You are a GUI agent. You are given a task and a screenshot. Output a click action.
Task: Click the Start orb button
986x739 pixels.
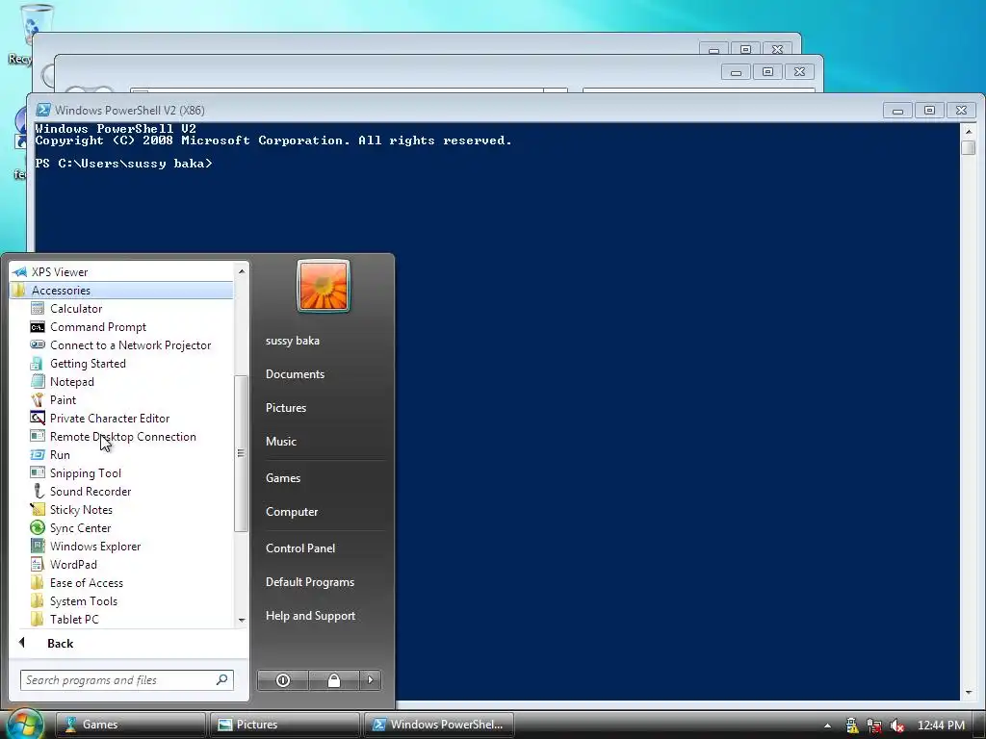pyautogui.click(x=24, y=724)
